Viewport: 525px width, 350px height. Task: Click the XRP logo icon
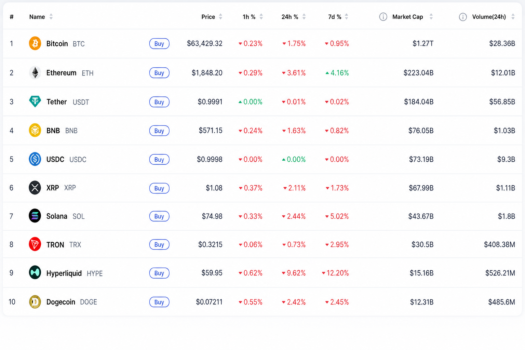tap(35, 188)
